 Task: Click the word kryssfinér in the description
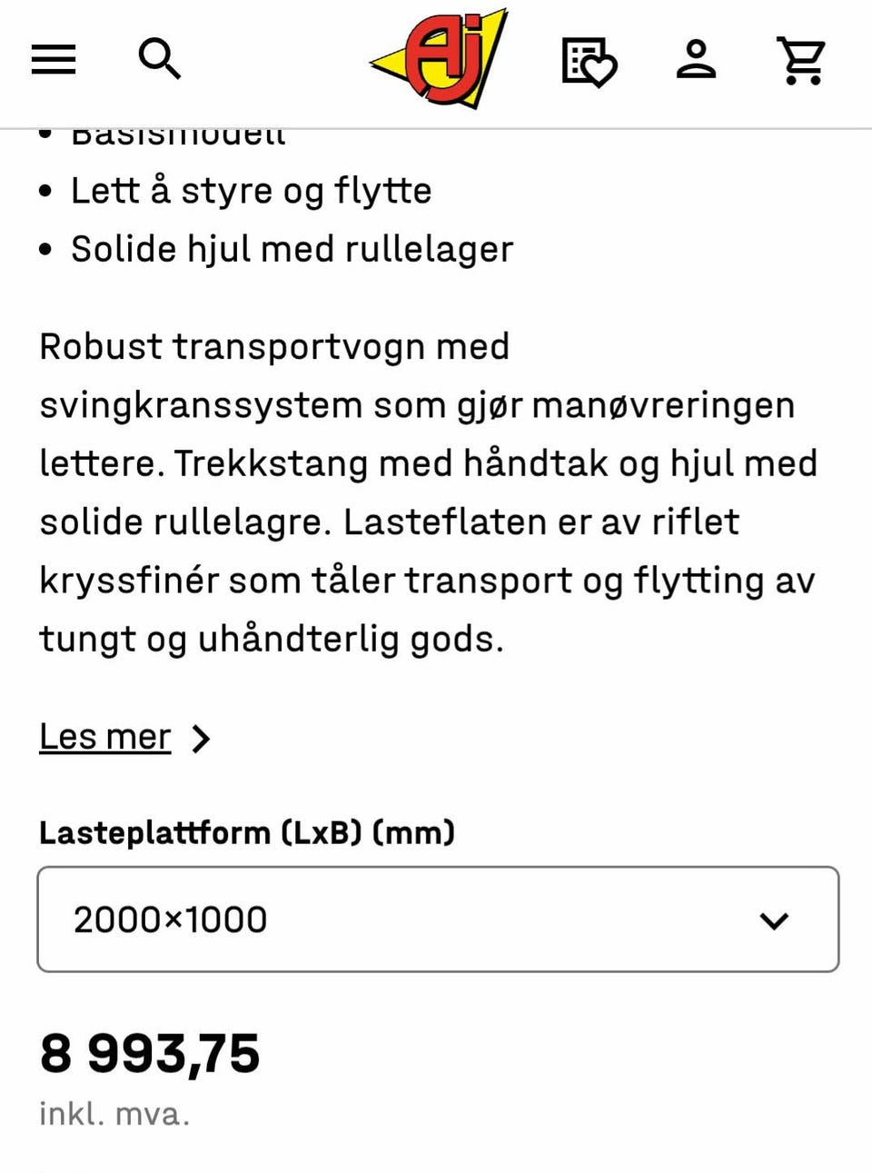point(129,581)
